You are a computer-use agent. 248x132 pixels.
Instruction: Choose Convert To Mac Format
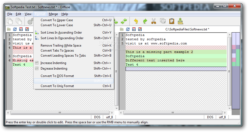(74, 81)
